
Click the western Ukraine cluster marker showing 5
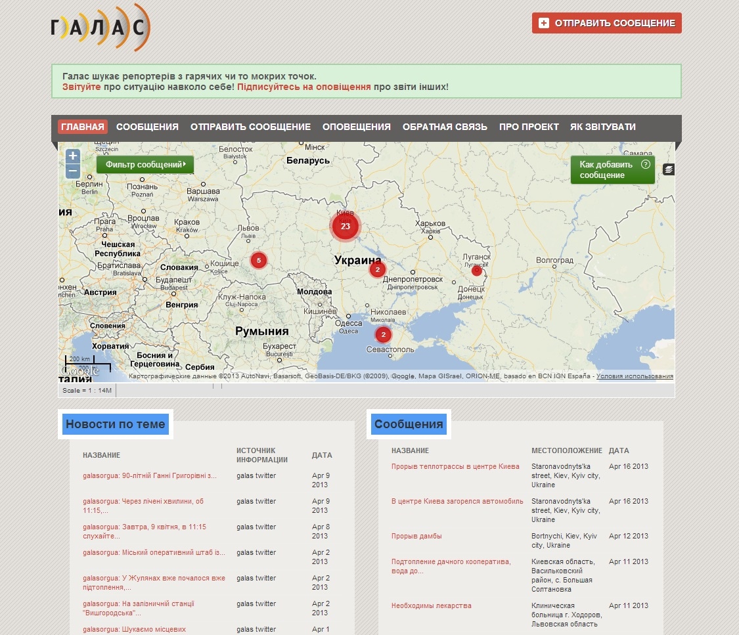[259, 261]
